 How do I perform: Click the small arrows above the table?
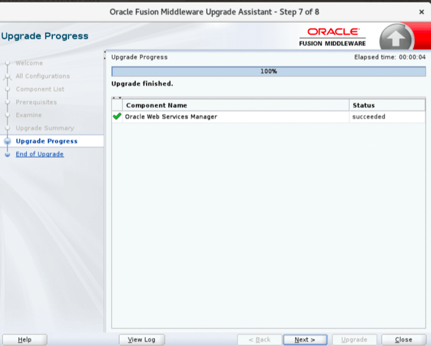(x=117, y=98)
